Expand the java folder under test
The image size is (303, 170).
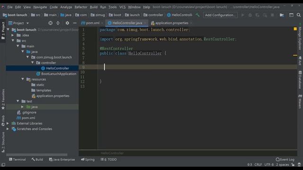tap(23, 107)
